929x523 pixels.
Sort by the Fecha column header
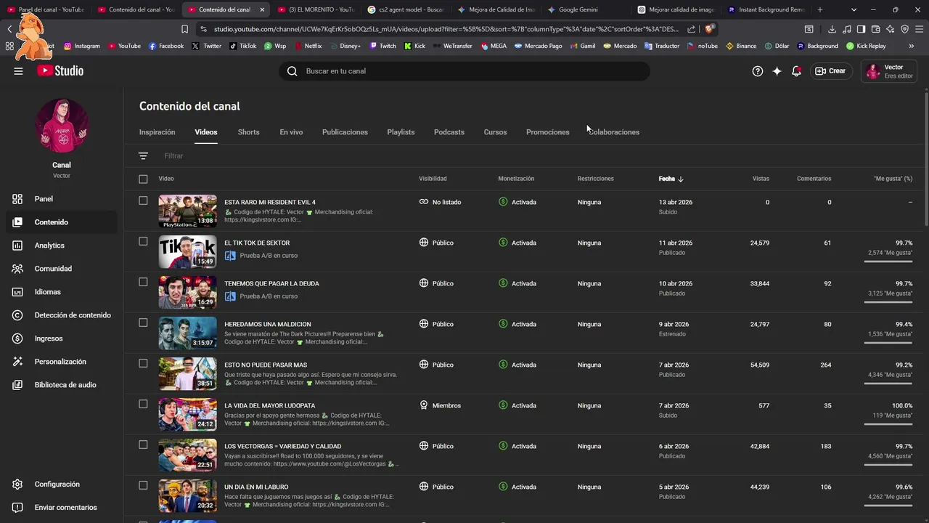[671, 179]
